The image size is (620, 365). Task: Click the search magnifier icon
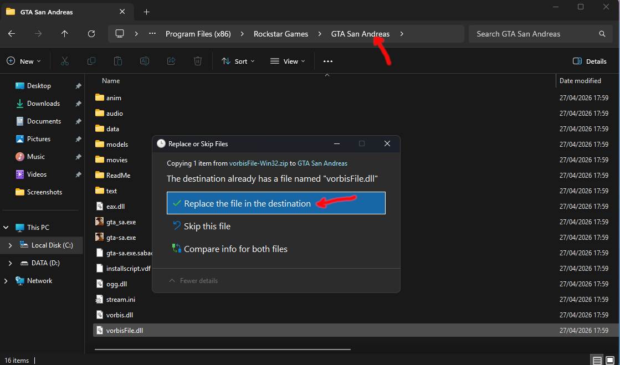point(602,34)
